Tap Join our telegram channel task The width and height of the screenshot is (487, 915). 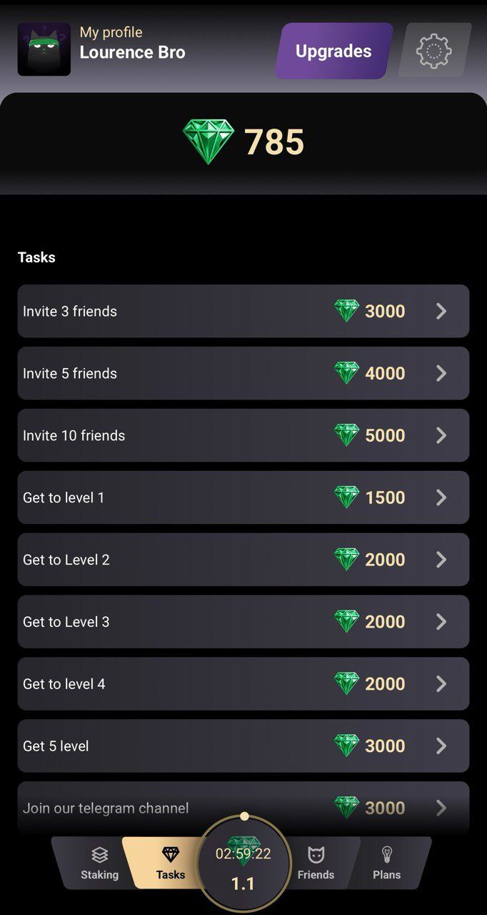243,808
